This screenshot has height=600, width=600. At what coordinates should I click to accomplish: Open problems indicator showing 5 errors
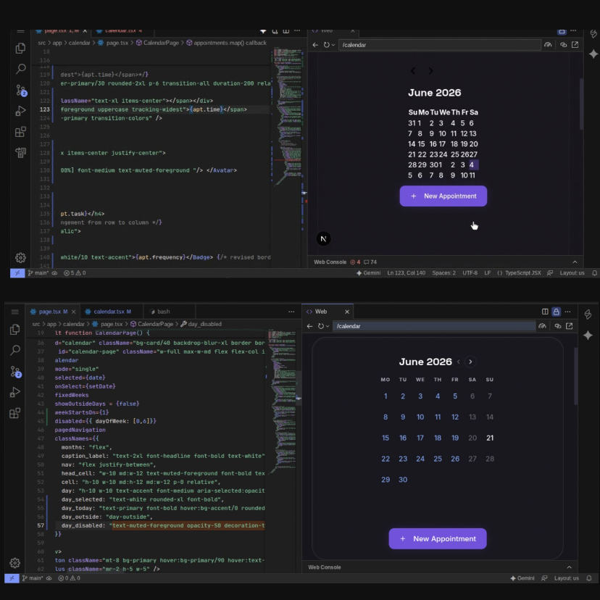click(75, 273)
